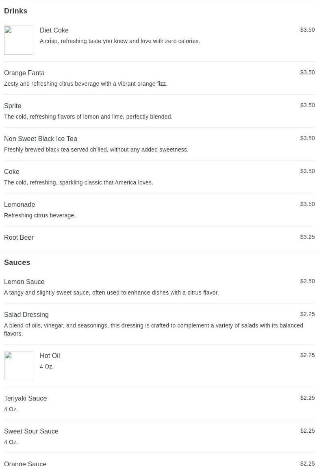Select Orange Sauce at the bottom
319x466 pixels.
[25, 463]
